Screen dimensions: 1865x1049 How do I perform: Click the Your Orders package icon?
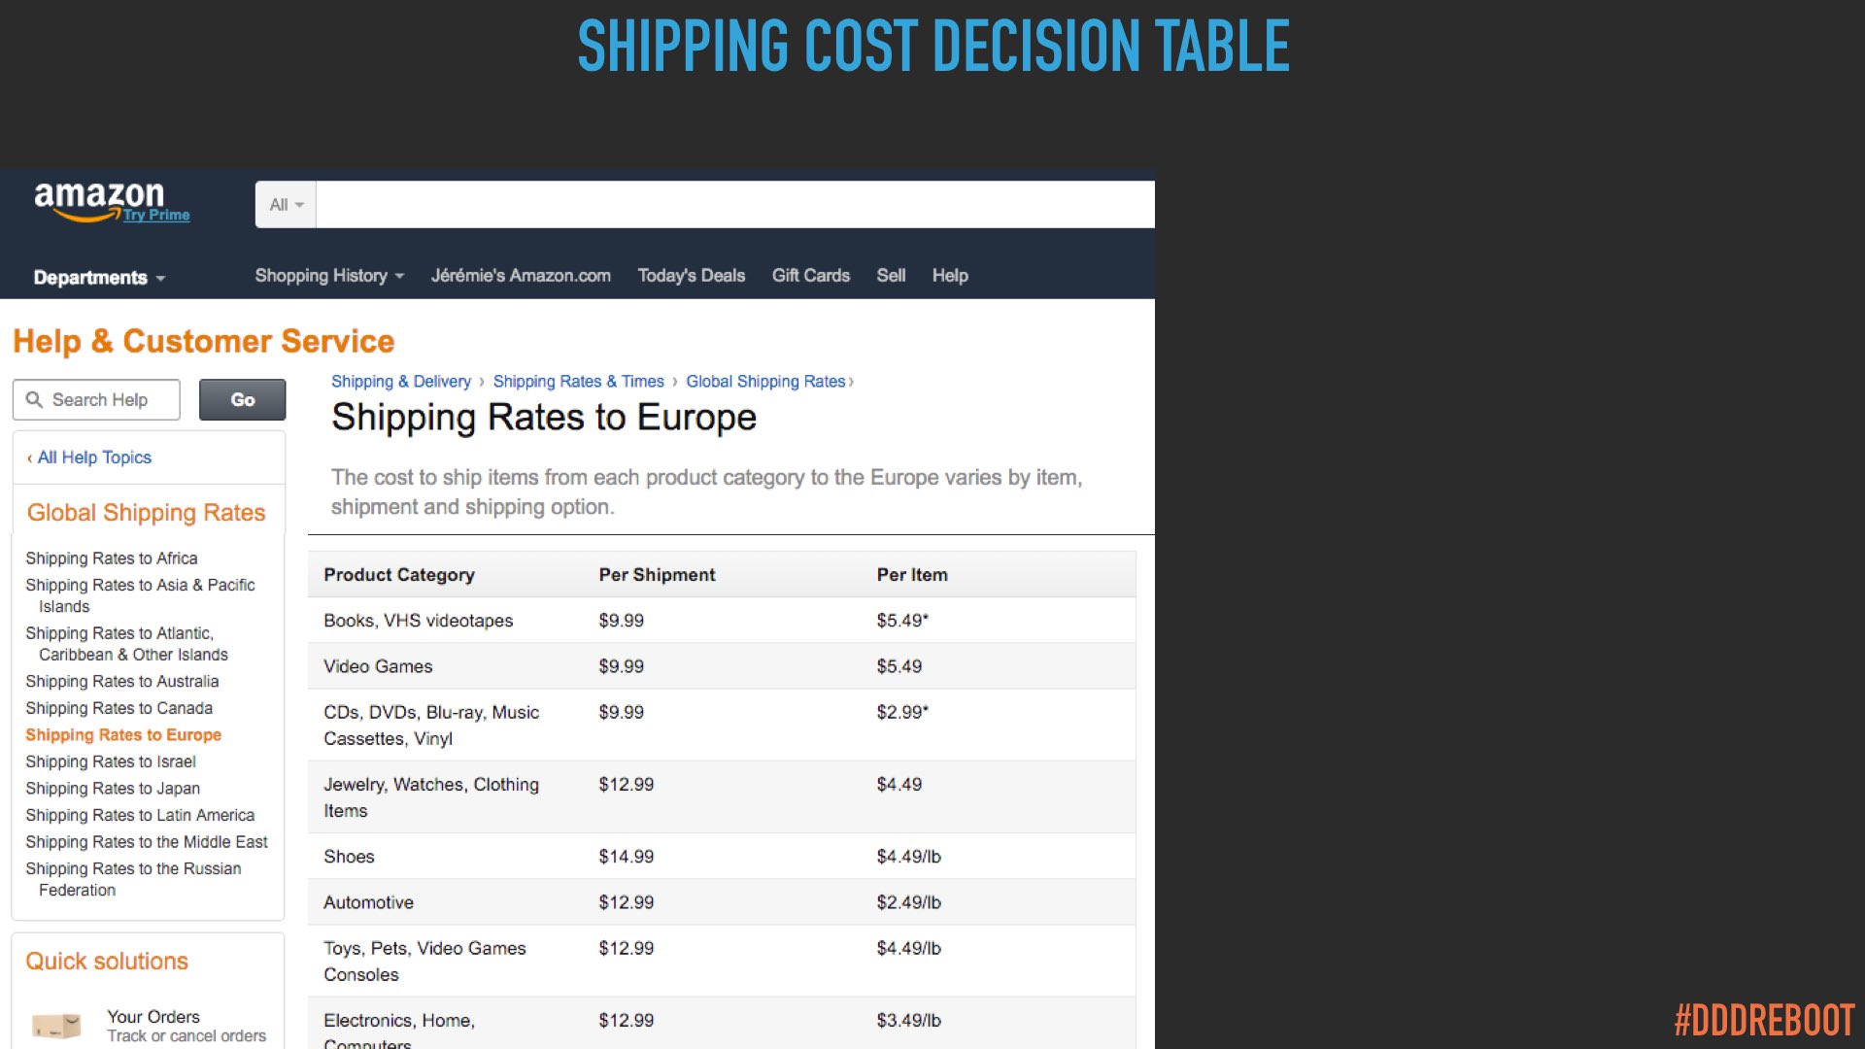pyautogui.click(x=56, y=1026)
